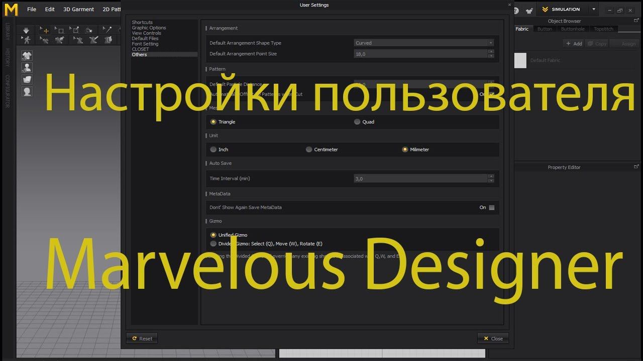Image resolution: width=643 pixels, height=361 pixels.
Task: Click the Reset button
Action: (142, 338)
